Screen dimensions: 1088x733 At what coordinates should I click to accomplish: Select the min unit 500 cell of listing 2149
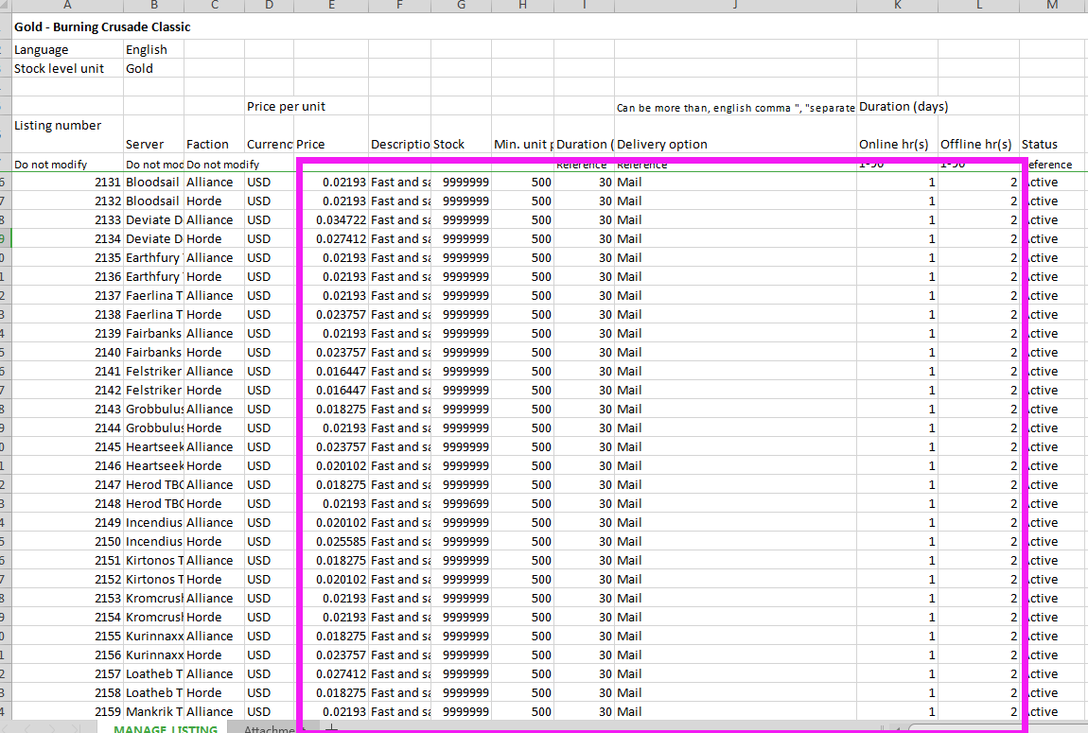pos(522,522)
